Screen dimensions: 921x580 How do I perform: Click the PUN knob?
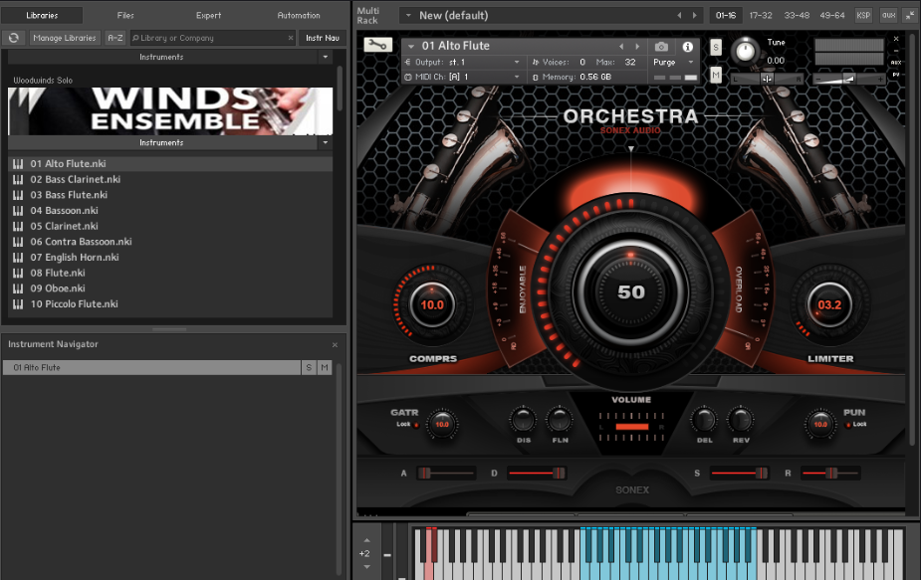[820, 424]
